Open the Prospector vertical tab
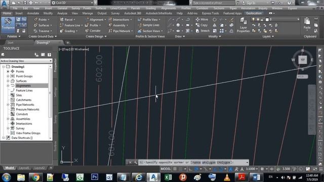 (55, 65)
